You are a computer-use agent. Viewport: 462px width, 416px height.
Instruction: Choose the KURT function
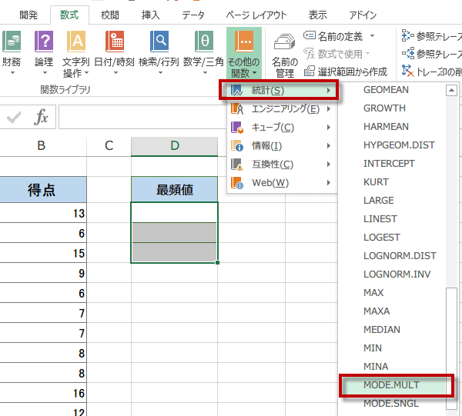(376, 182)
